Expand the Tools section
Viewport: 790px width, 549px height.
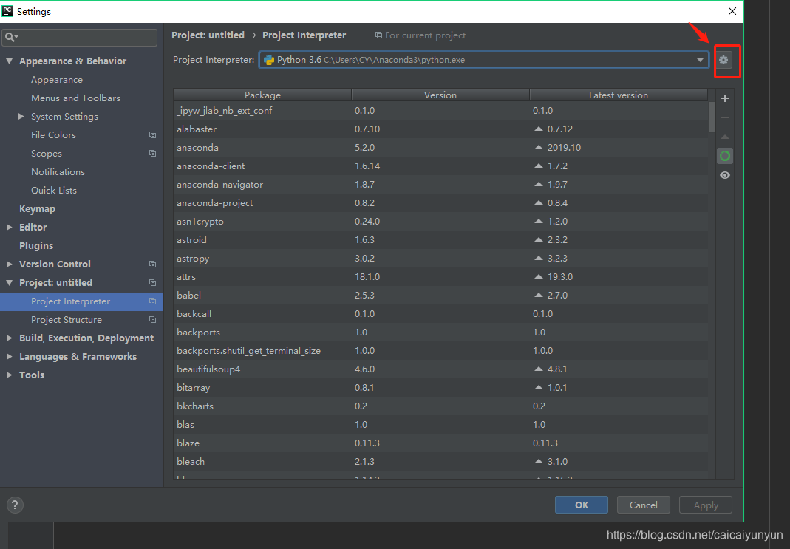pyautogui.click(x=9, y=375)
